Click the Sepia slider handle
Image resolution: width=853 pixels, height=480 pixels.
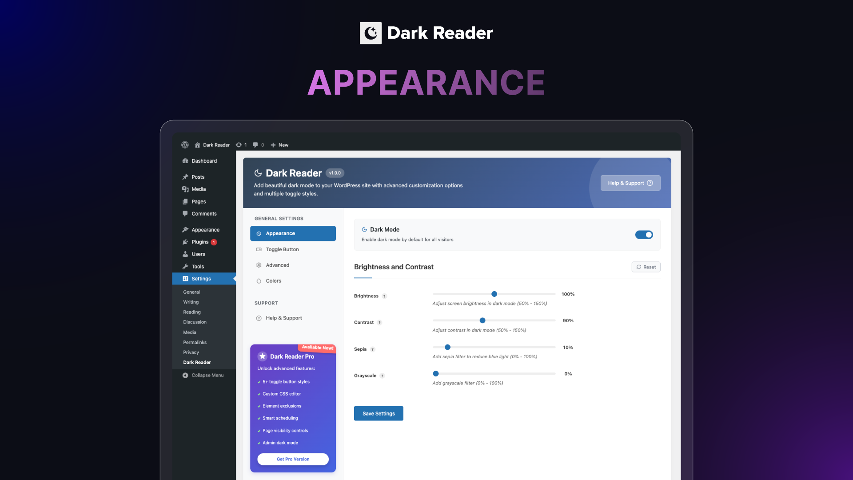tap(447, 347)
